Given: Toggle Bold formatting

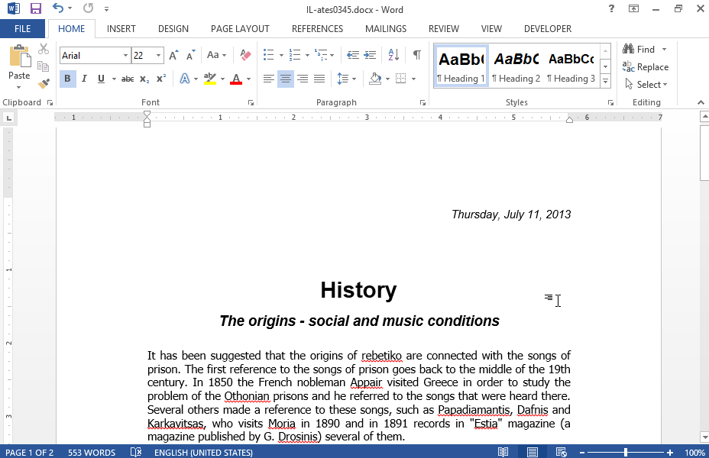Looking at the screenshot, I should pyautogui.click(x=67, y=79).
